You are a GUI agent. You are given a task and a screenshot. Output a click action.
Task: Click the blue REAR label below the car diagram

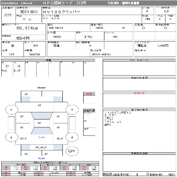click(42, 158)
